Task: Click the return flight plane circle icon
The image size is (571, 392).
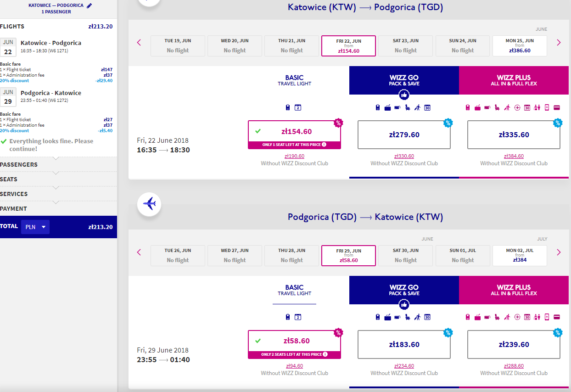Action: tap(149, 203)
